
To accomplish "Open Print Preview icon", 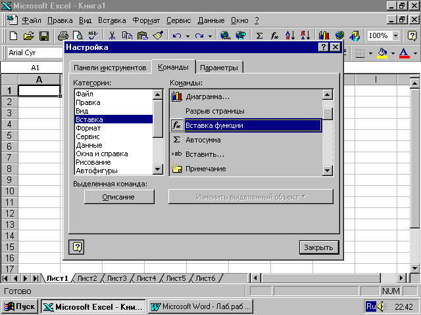I will click(78, 35).
